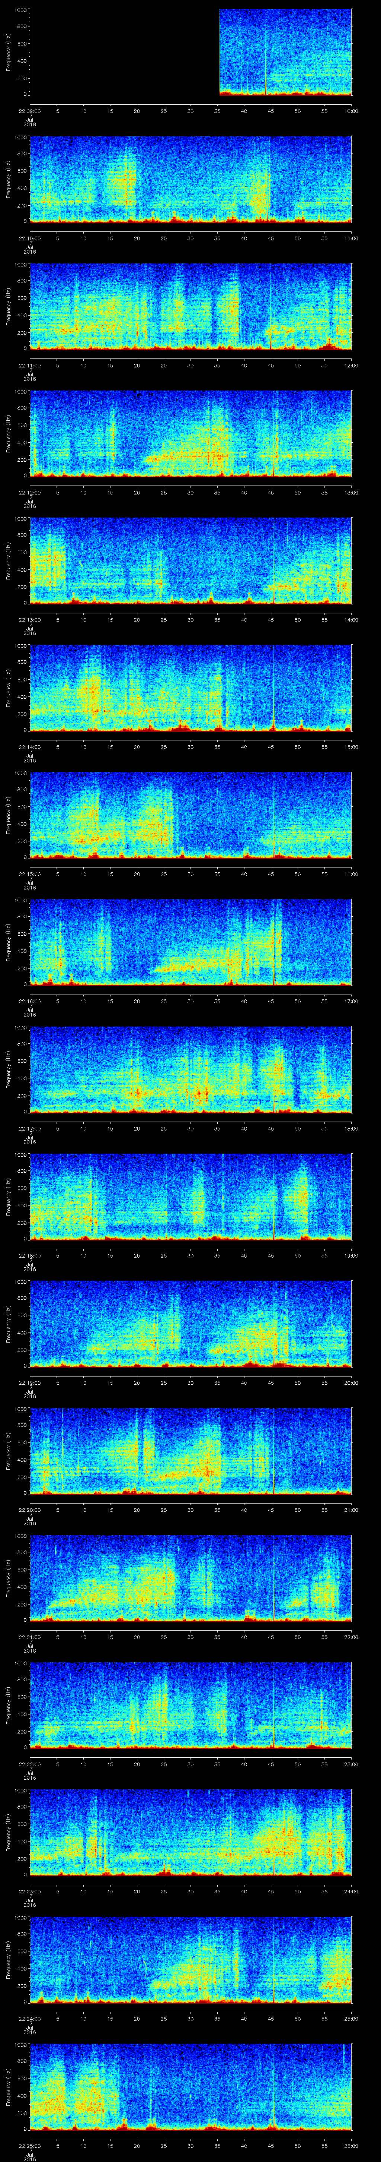The width and height of the screenshot is (381, 2162).
Task: Click the 22:00 end label at row's right edge
Action: [351, 1637]
